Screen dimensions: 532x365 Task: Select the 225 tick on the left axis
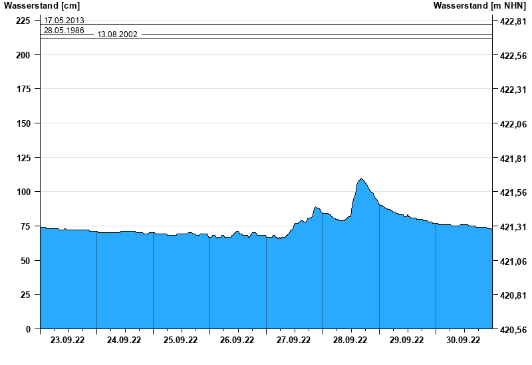click(x=24, y=21)
